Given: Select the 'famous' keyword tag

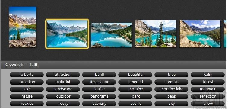Looking at the screenshot, I should point(171,82).
